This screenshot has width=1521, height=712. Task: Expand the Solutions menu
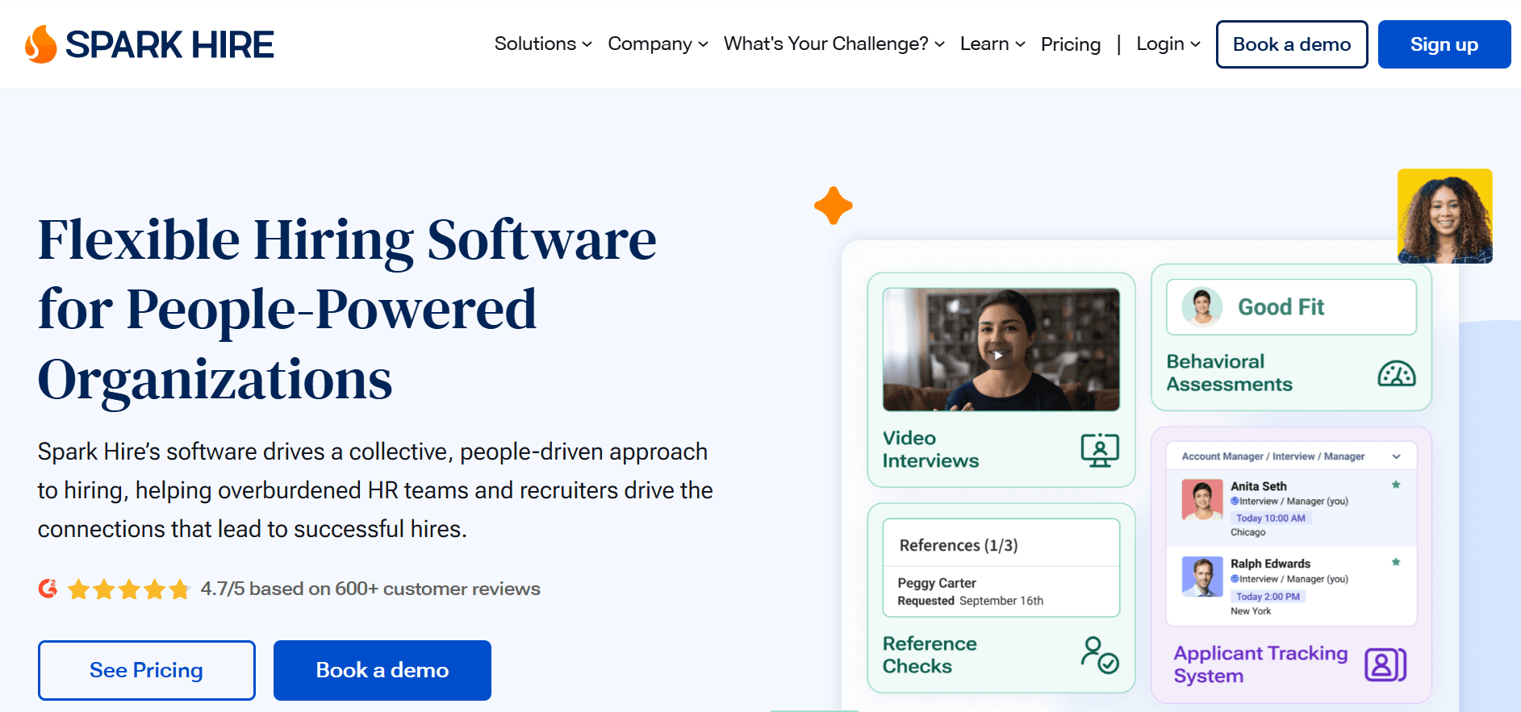click(x=543, y=44)
